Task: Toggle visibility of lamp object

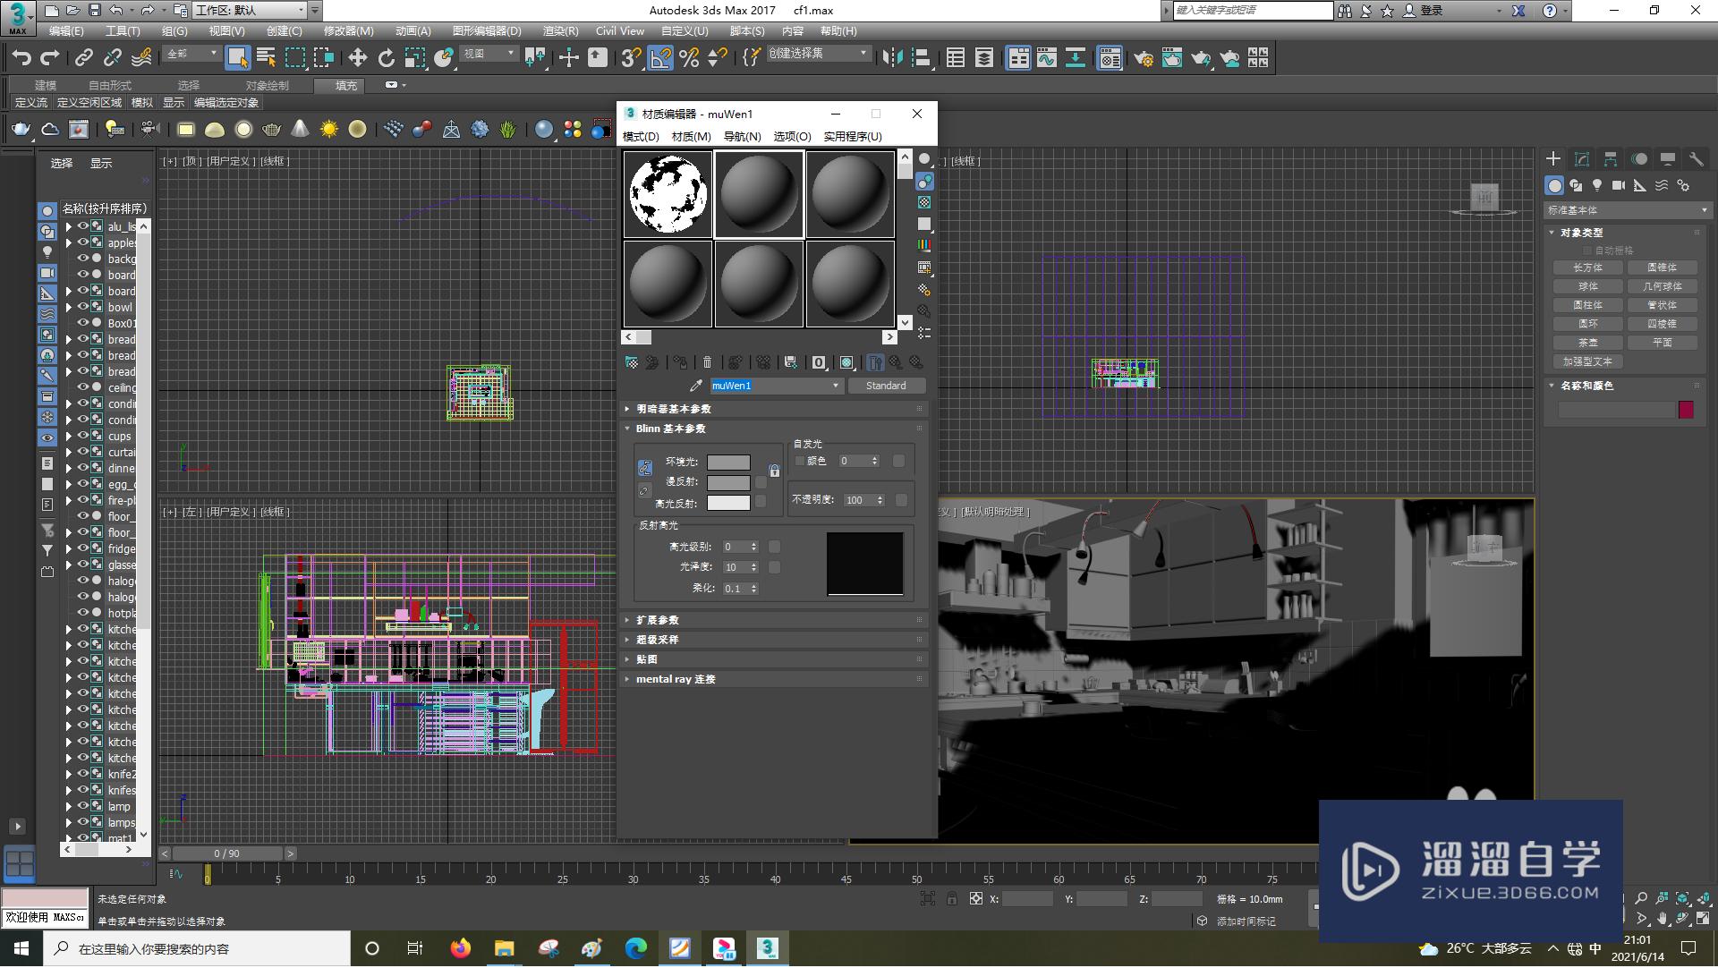Action: tap(82, 806)
